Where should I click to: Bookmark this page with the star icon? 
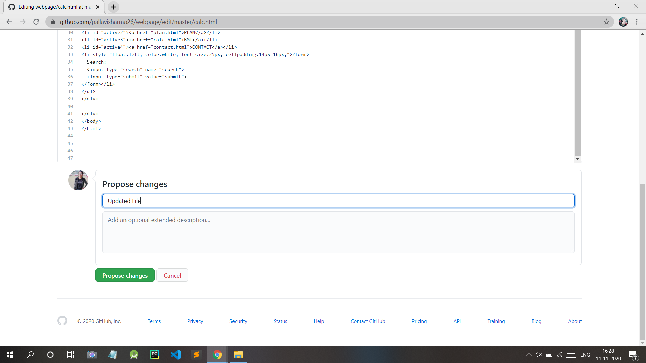606,22
